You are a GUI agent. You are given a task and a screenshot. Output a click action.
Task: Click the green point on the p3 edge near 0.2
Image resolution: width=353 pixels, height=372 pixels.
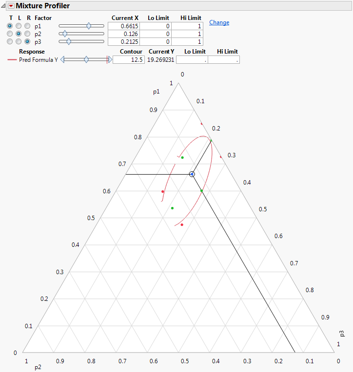coord(211,141)
